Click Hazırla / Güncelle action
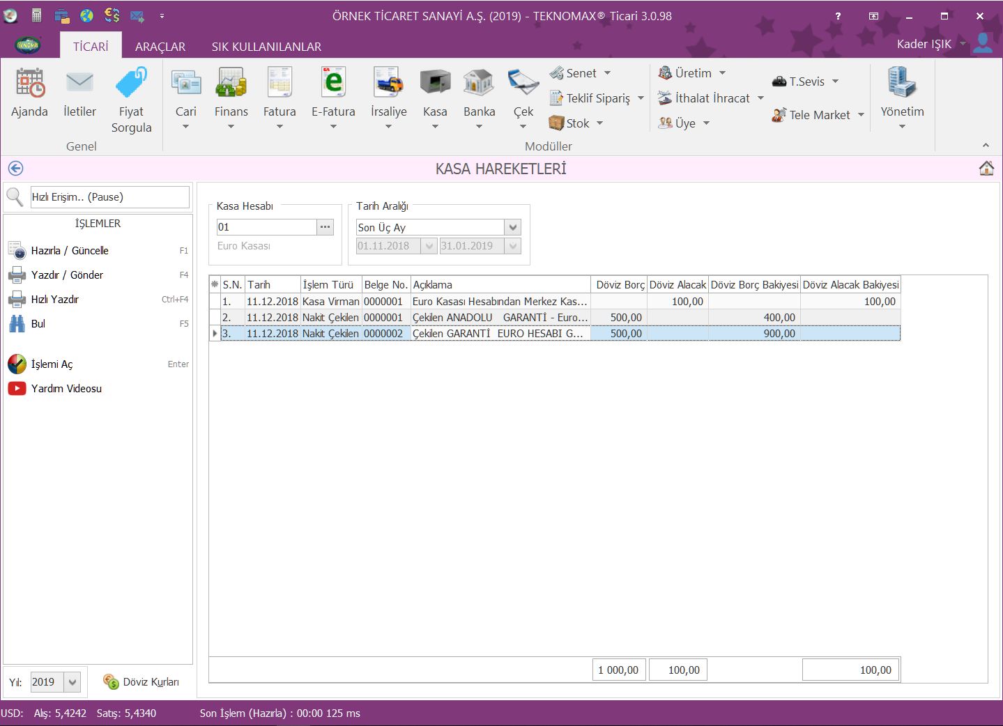1003x726 pixels. click(x=70, y=251)
